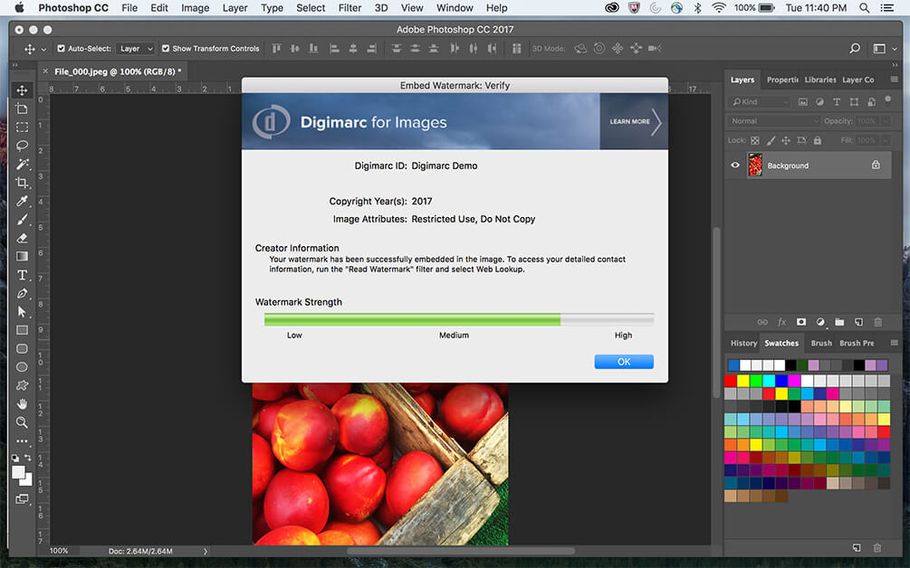Switch to the Libraries tab
Viewport: 910px width, 568px height.
point(820,80)
